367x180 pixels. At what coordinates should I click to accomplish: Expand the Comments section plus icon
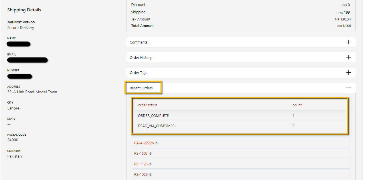pos(348,42)
